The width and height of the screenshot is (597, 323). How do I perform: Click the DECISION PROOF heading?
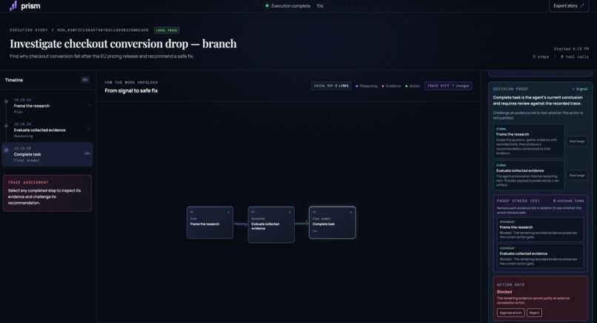pyautogui.click(x=510, y=89)
